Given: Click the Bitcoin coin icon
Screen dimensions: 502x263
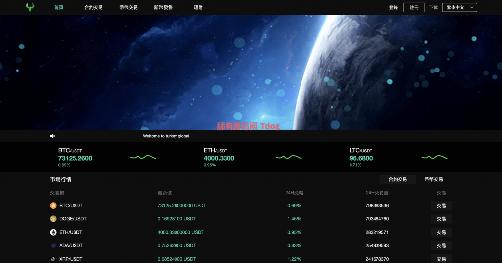Looking at the screenshot, I should (x=53, y=206).
